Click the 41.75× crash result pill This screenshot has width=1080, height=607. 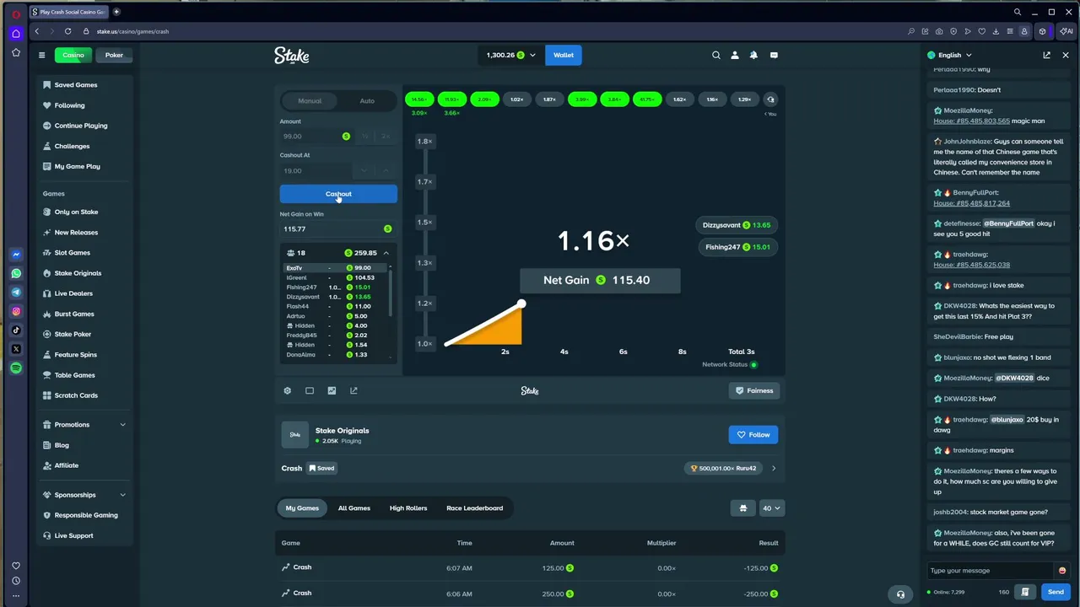click(647, 99)
